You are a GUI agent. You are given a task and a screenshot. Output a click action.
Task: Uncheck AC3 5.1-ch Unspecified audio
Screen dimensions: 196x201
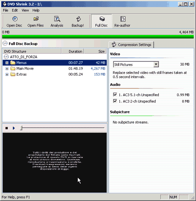coord(115,95)
